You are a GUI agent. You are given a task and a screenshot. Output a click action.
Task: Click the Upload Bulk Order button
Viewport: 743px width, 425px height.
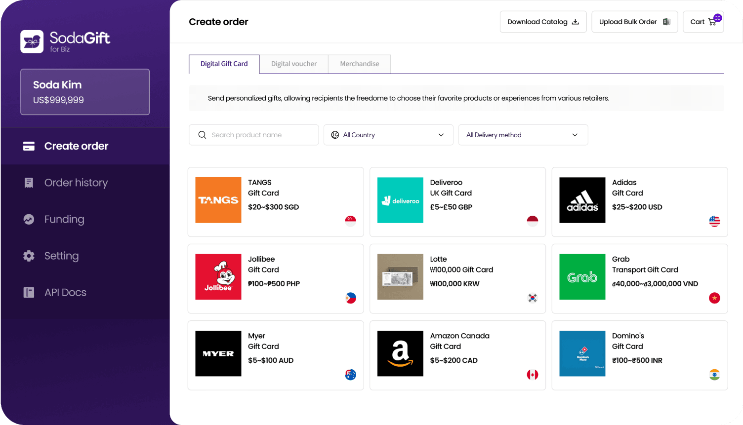[635, 22]
